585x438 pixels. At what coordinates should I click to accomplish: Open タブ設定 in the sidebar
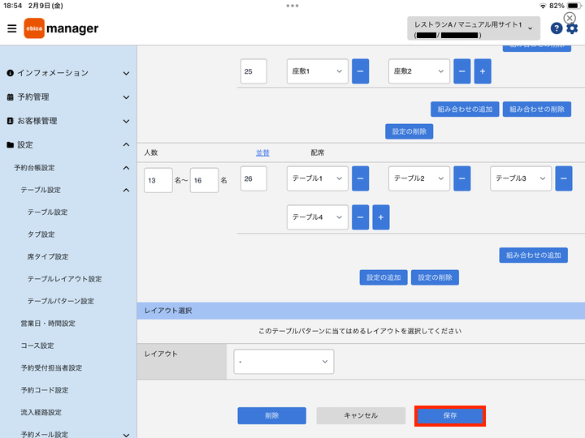tap(41, 234)
